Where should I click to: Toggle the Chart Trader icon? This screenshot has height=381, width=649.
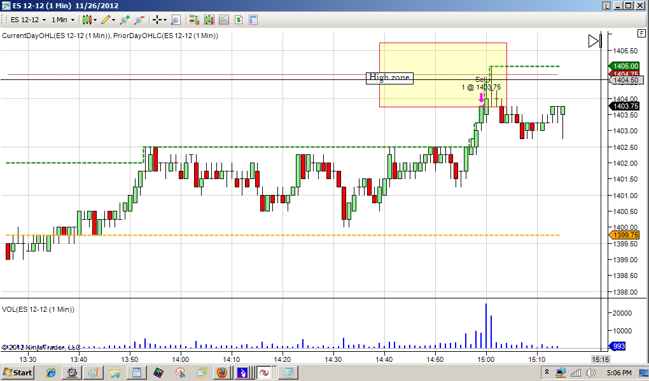[x=194, y=20]
